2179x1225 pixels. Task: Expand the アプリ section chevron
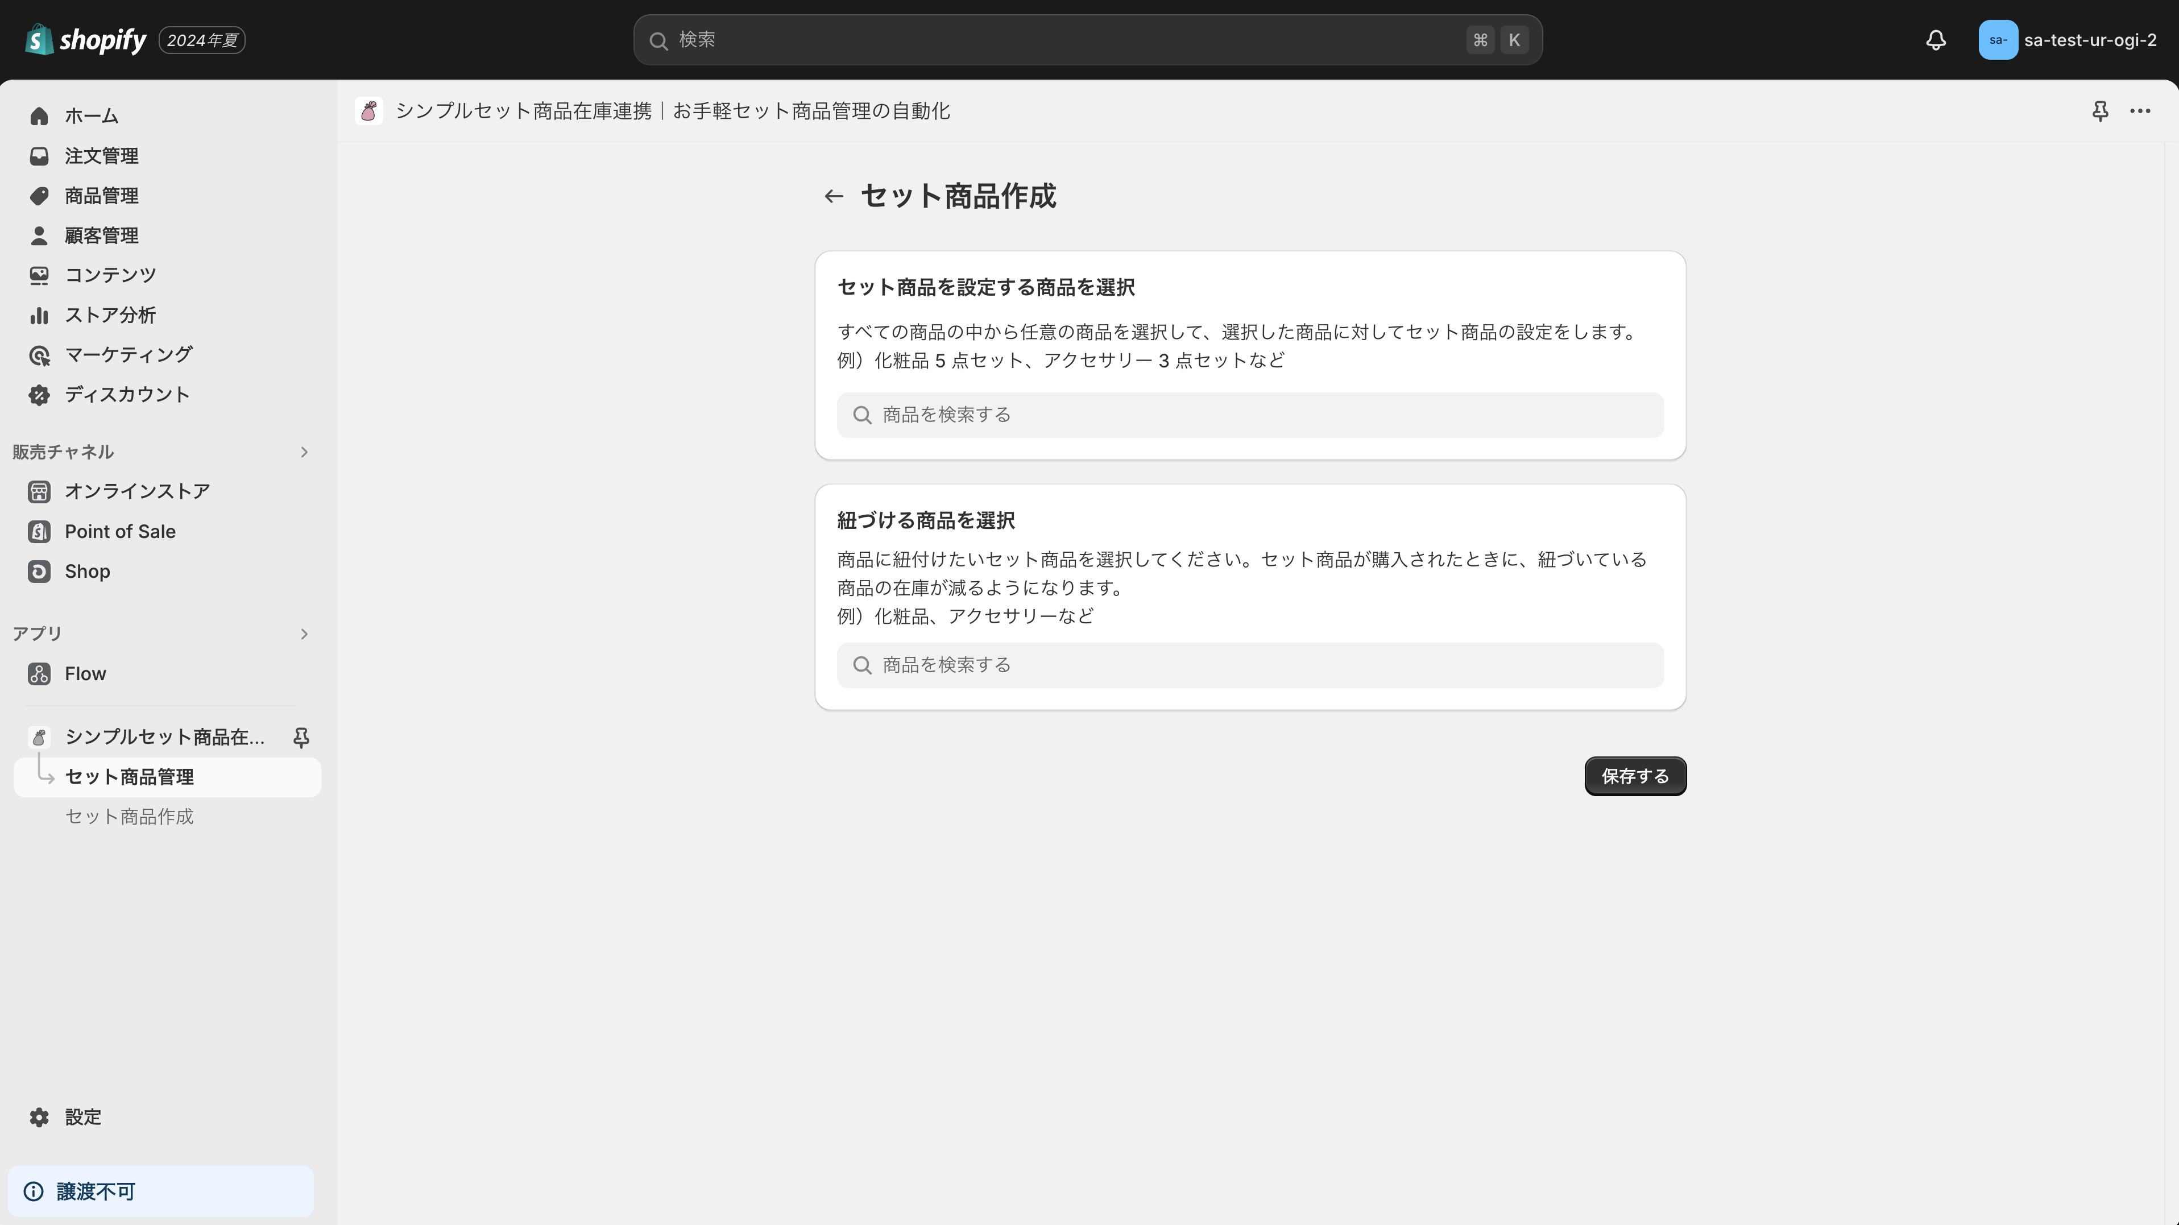[304, 634]
